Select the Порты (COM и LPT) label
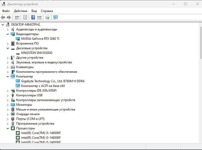This screenshot has height=150, width=202. click(x=30, y=119)
